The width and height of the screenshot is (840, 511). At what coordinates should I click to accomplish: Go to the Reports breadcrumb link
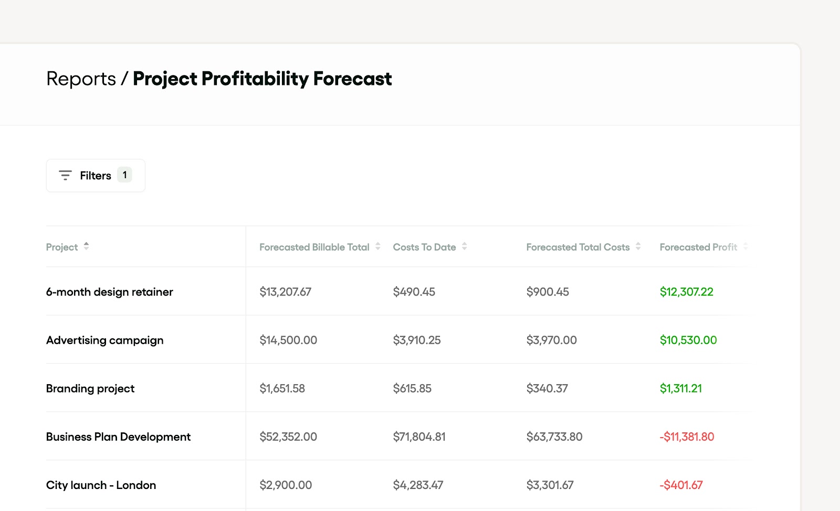[81, 79]
